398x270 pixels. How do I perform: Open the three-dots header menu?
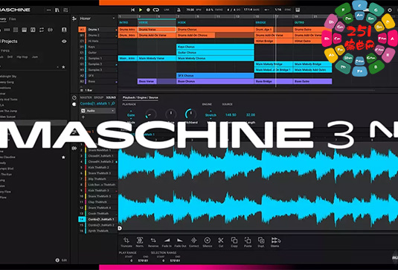click(48, 10)
